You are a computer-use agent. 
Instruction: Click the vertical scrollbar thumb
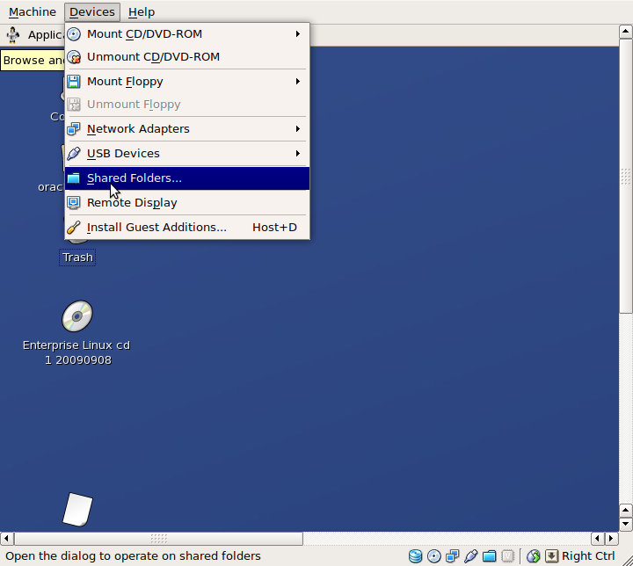(x=626, y=176)
